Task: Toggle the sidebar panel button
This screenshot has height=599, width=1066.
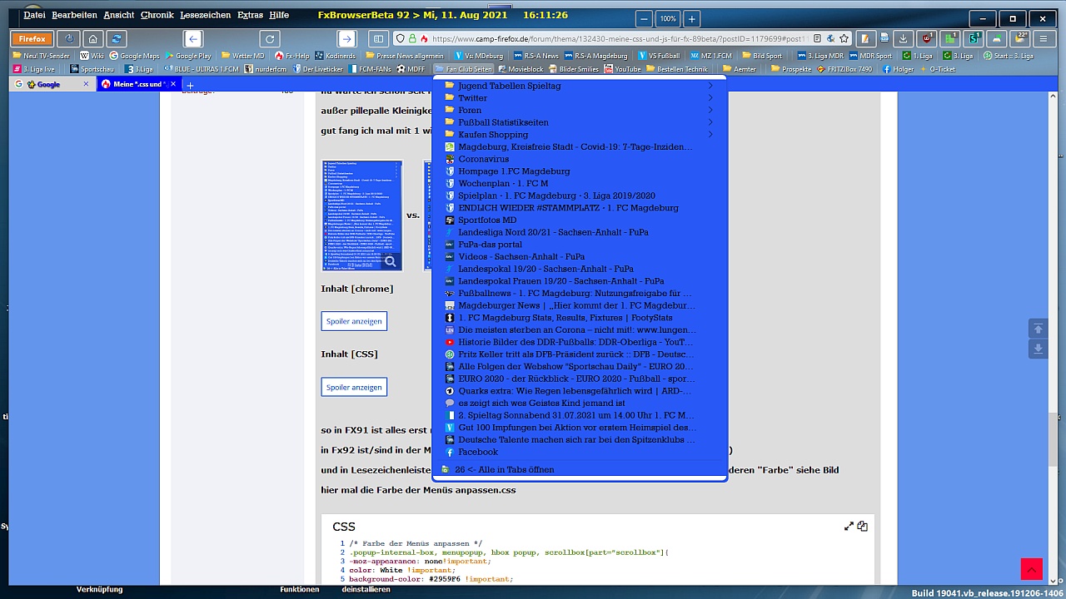Action: (378, 39)
